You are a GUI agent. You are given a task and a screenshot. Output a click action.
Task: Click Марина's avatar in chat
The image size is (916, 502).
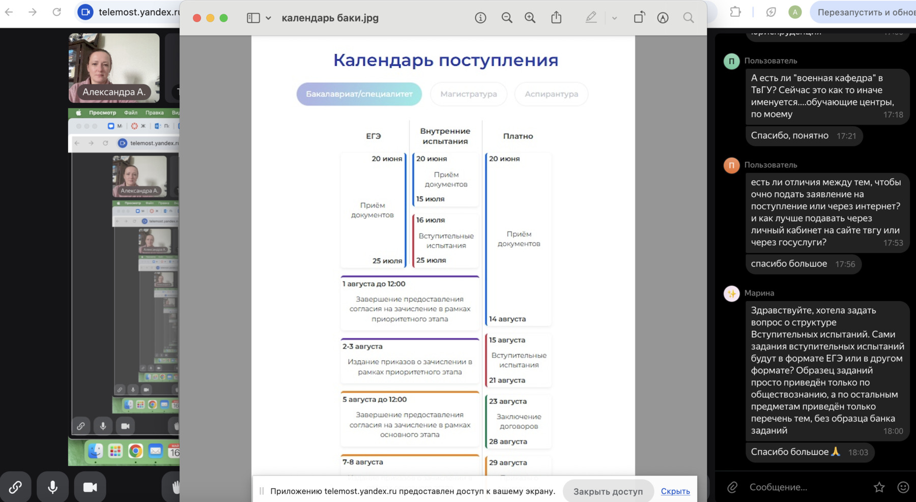tap(732, 293)
